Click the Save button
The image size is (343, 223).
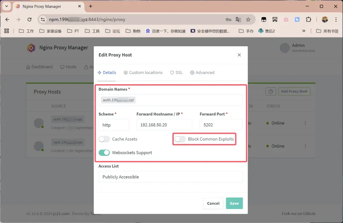pyautogui.click(x=234, y=203)
